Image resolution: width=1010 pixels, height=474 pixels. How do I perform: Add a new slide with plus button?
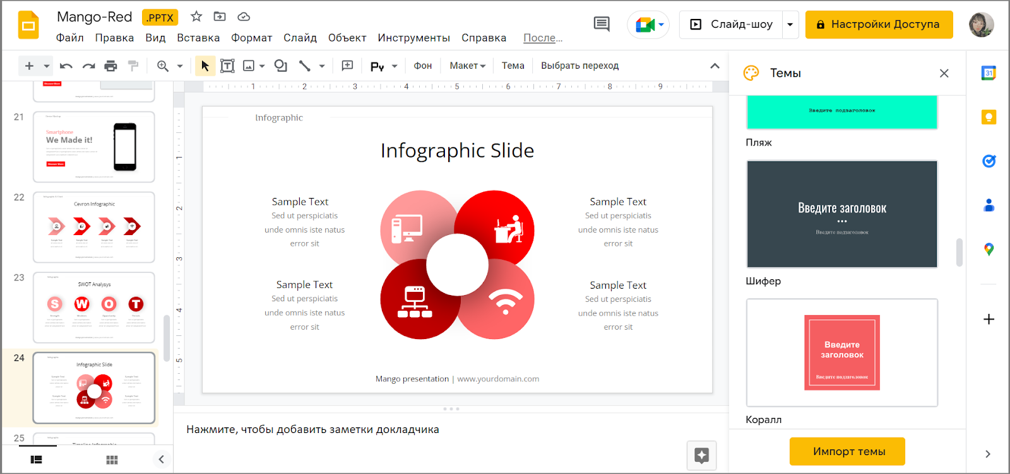click(x=29, y=66)
